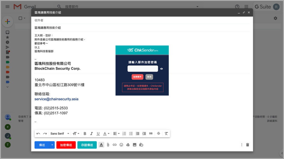The height and width of the screenshot is (159, 284).
Task: Expand more labels chevron in sidebar
Action: coord(7,87)
